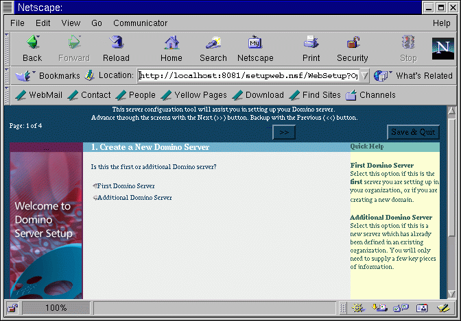Click the Next >> button

tap(284, 132)
